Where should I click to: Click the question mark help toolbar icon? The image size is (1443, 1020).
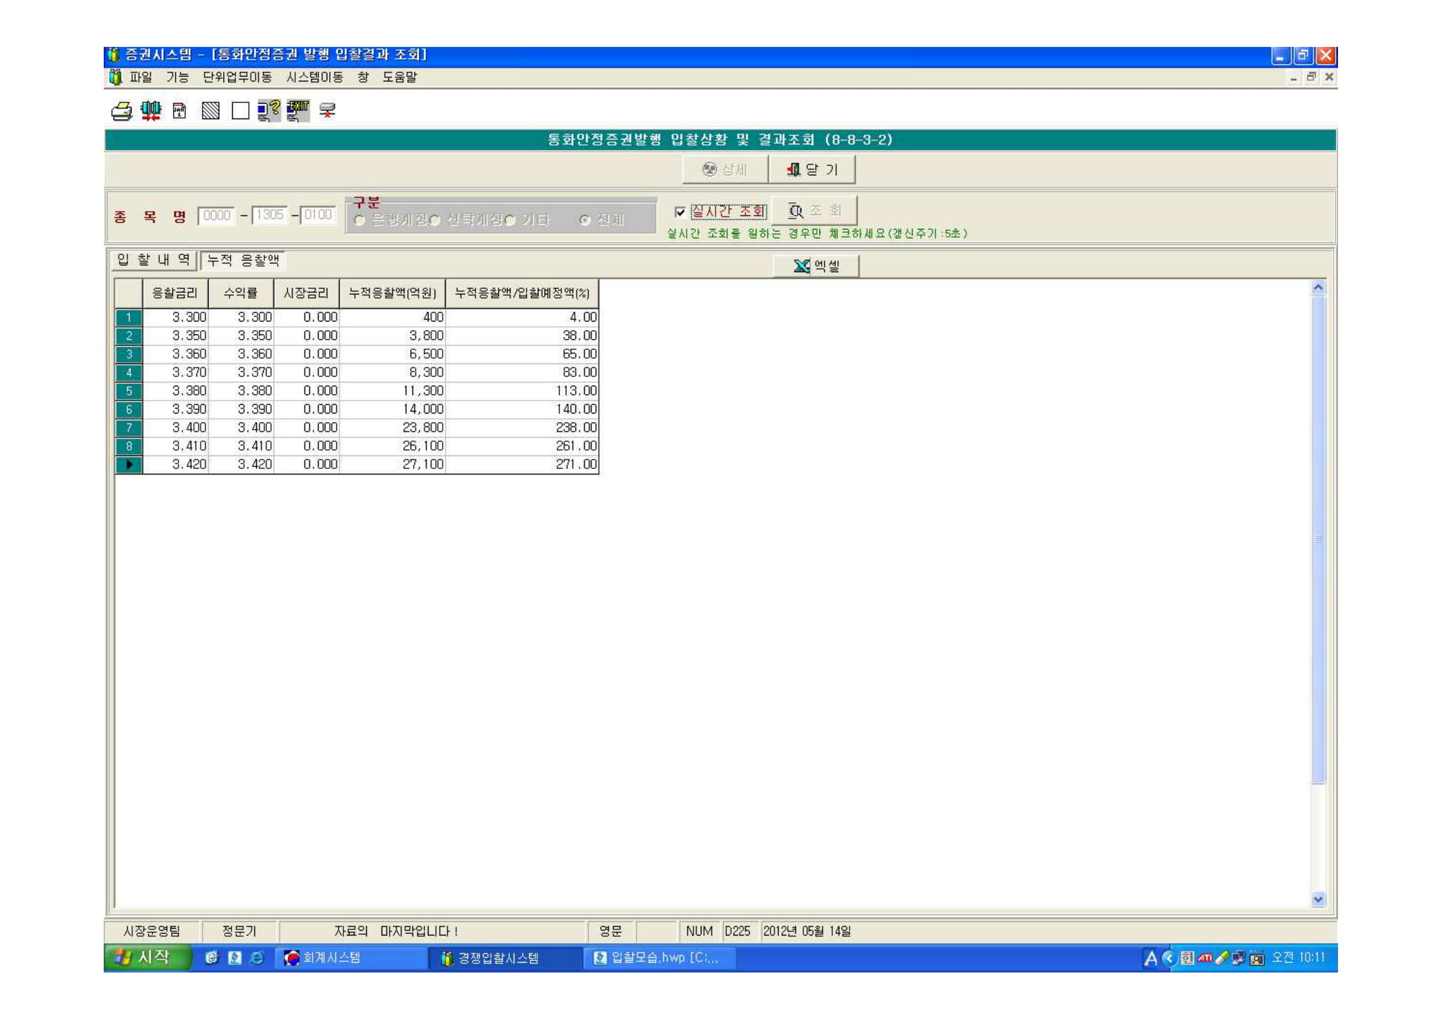coord(269,111)
